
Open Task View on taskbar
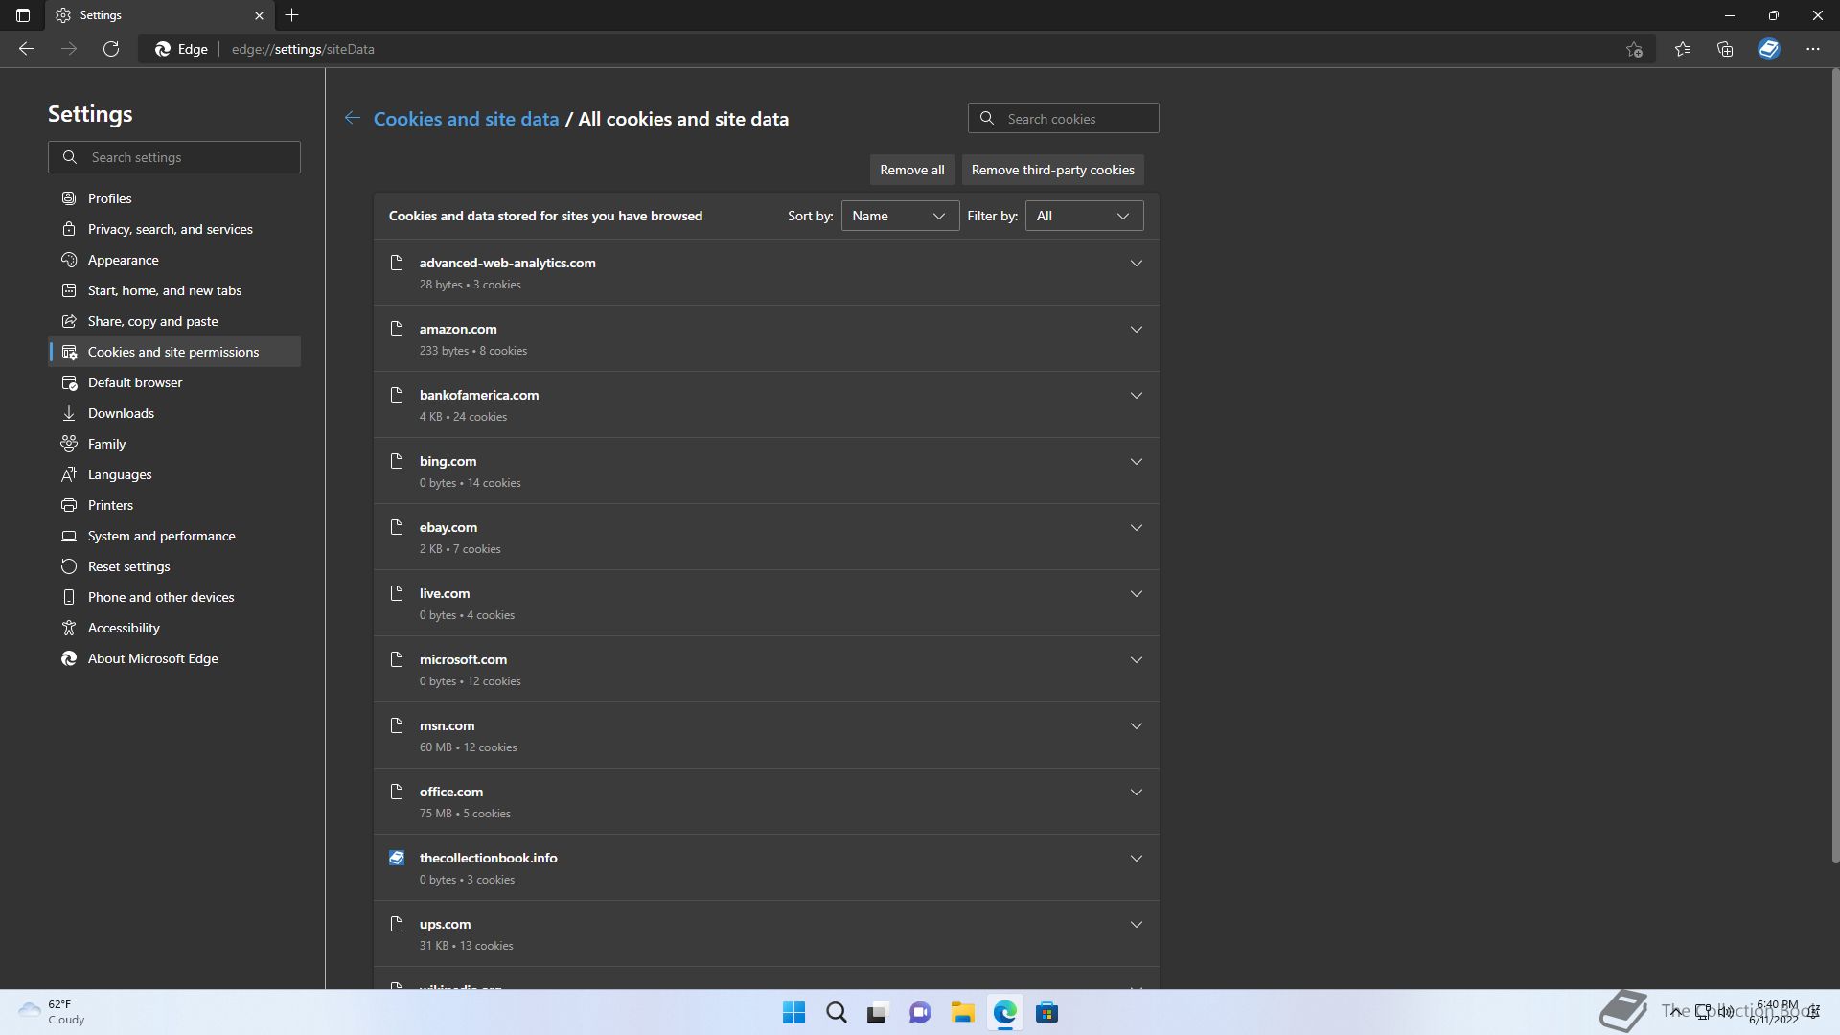(x=878, y=1013)
